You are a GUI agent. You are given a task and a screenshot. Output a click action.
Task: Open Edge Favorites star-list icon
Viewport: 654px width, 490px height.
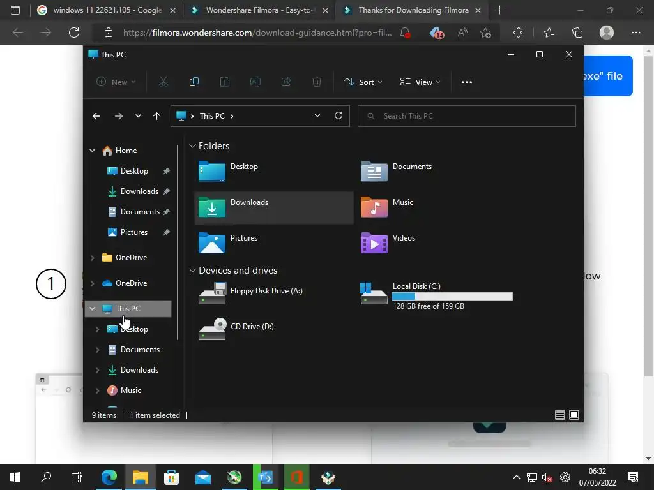click(549, 33)
